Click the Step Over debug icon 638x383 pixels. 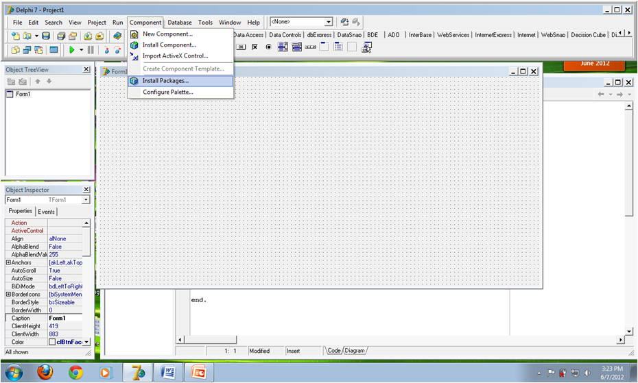pos(117,49)
